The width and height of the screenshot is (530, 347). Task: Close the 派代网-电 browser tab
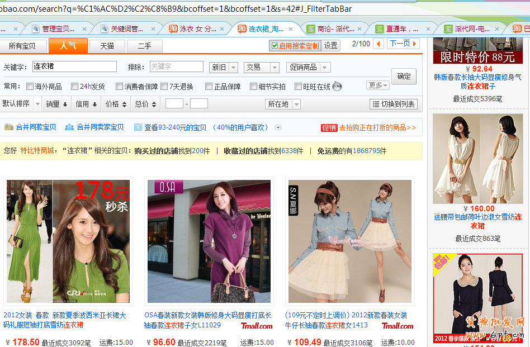pyautogui.click(x=497, y=29)
